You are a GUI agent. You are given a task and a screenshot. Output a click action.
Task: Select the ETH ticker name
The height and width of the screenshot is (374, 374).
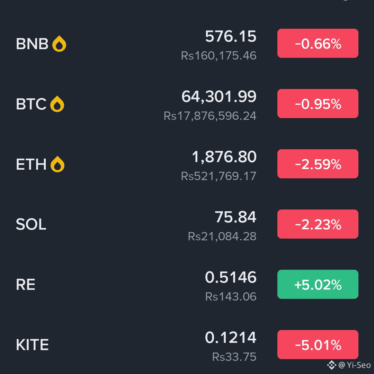pyautogui.click(x=31, y=164)
